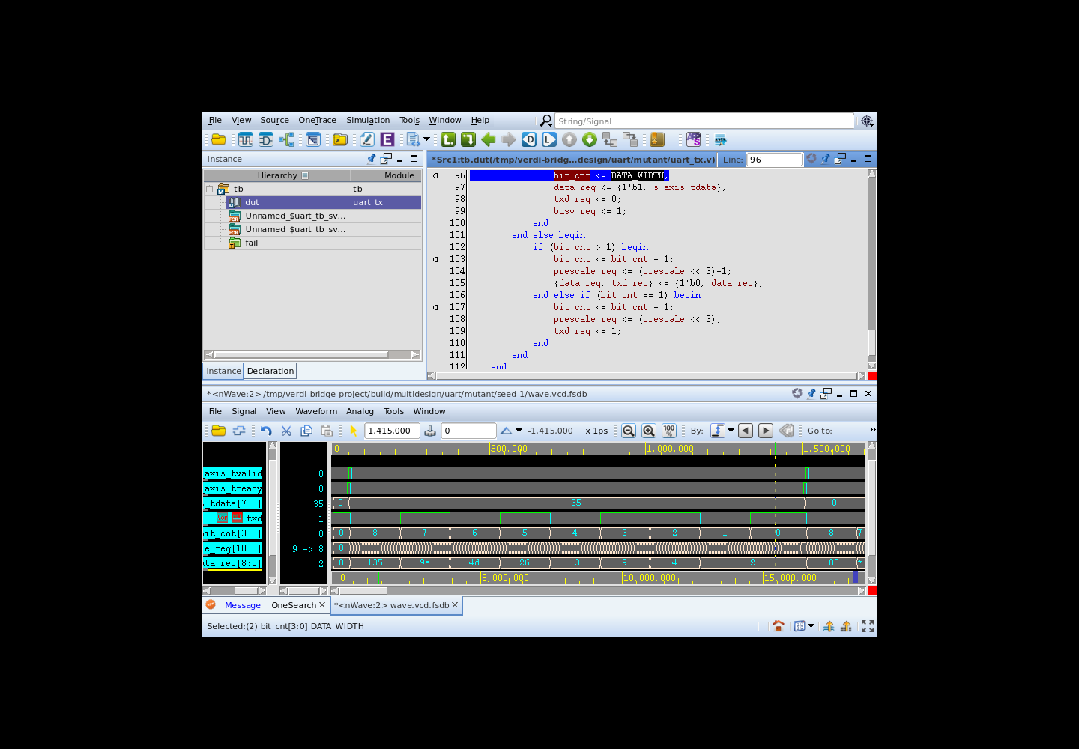1079x749 pixels.
Task: Select the fail item in hierarchy tree
Action: tap(252, 243)
